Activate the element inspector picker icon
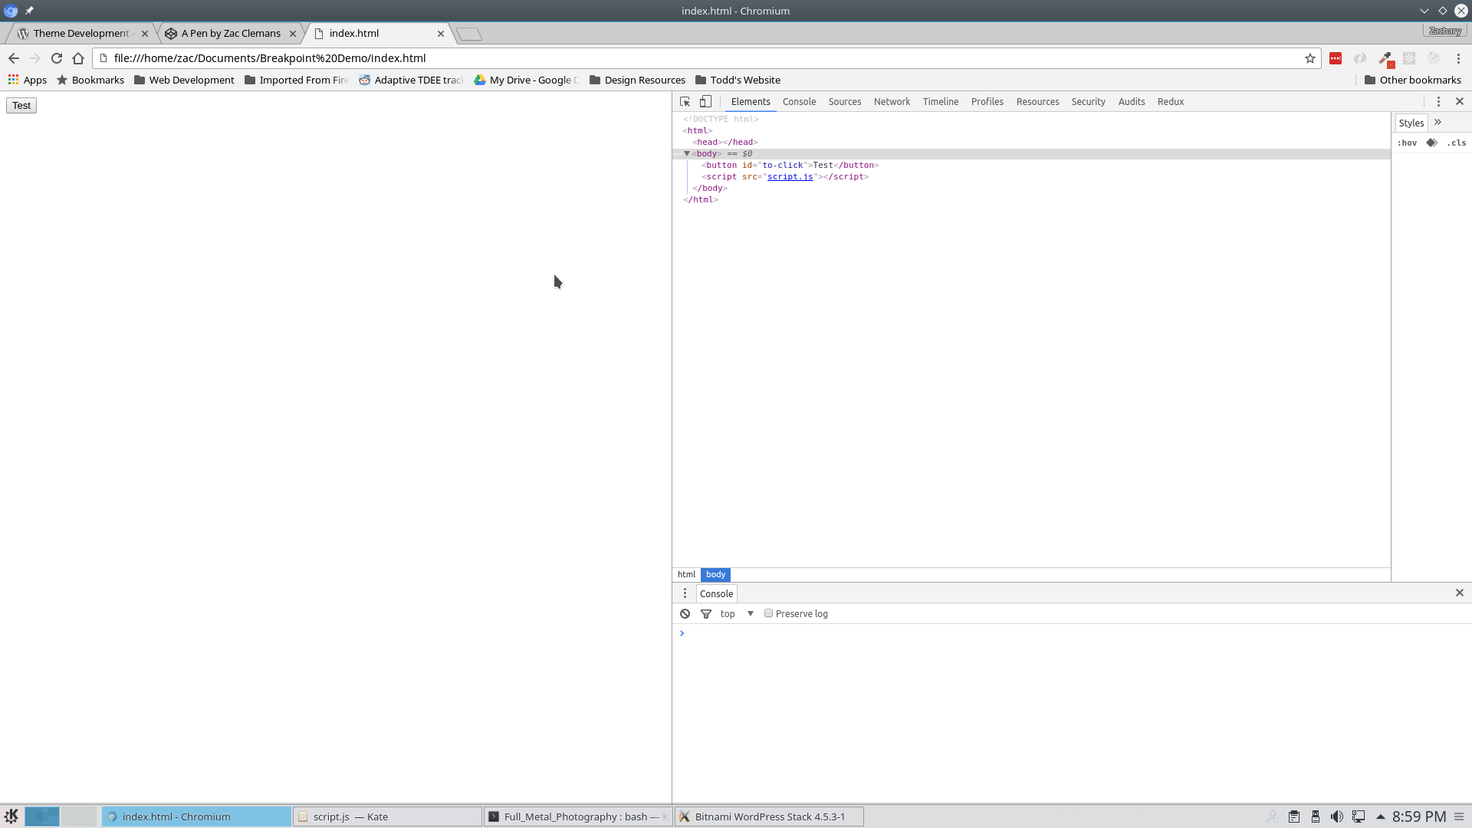This screenshot has width=1472, height=828. click(x=685, y=101)
